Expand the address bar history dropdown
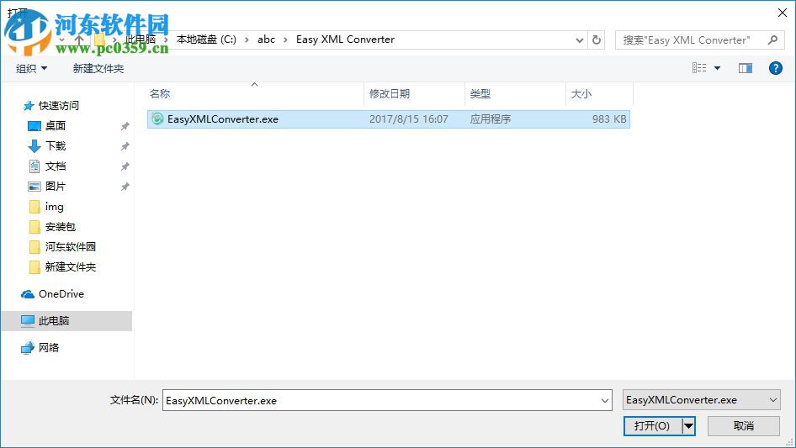The height and width of the screenshot is (448, 796). 579,40
